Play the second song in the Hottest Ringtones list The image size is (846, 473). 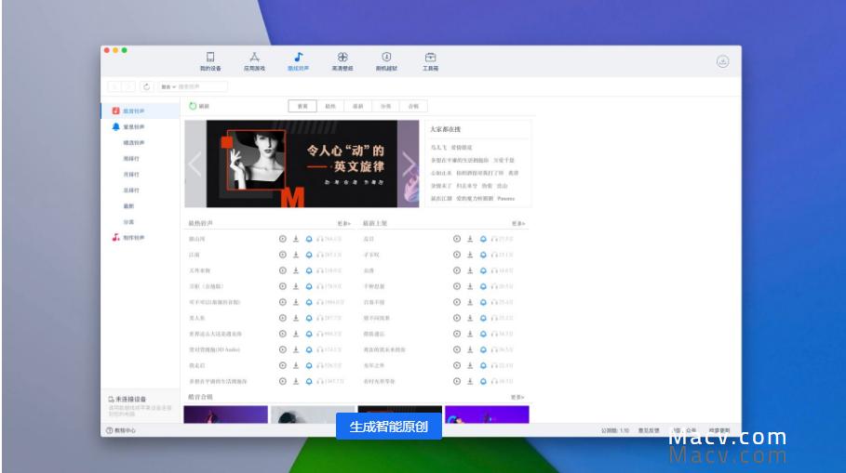click(x=283, y=255)
